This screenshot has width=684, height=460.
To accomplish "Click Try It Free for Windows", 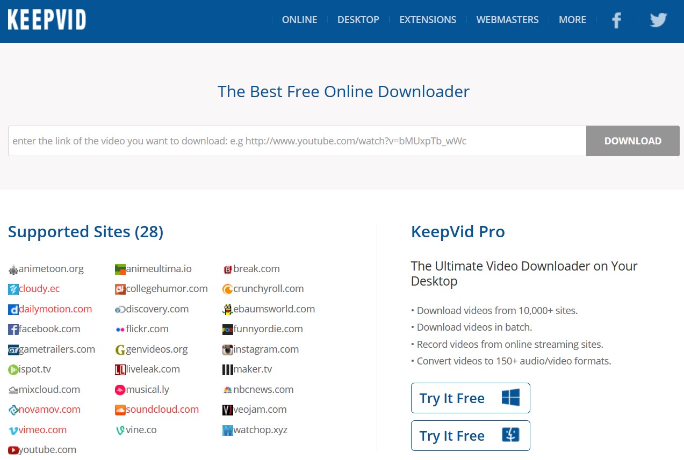I will (x=471, y=398).
